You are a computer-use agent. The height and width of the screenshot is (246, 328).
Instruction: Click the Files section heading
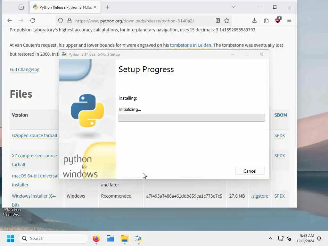[x=21, y=94]
